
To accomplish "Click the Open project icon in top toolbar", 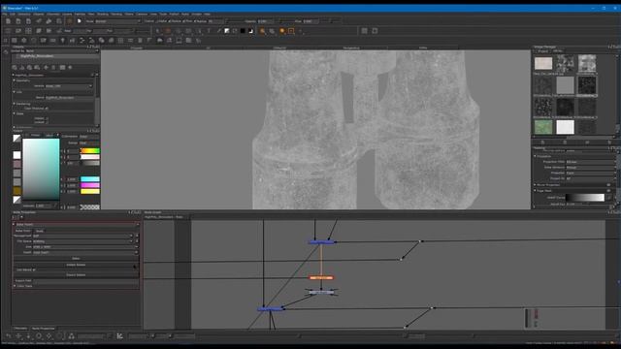I will [x=18, y=21].
